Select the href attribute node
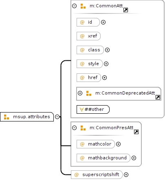165x181 pixels. pos(89,77)
